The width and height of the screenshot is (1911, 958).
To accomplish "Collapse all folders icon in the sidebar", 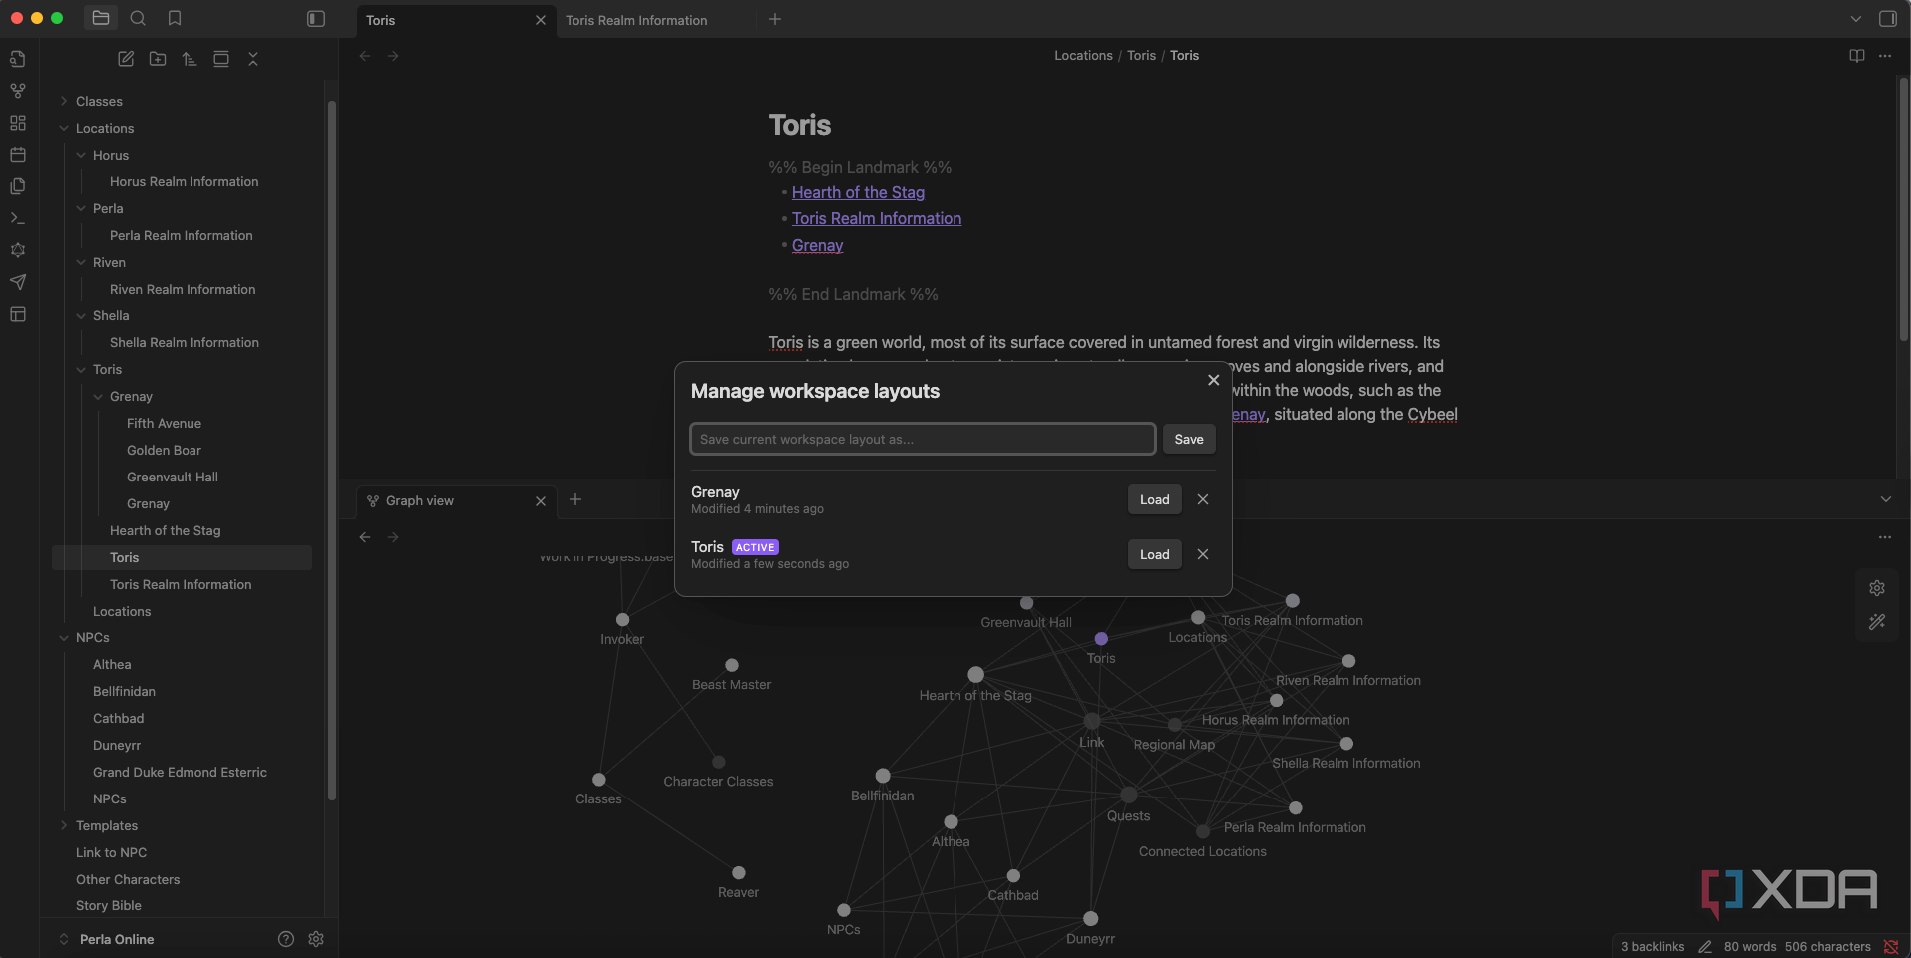I will click(253, 59).
